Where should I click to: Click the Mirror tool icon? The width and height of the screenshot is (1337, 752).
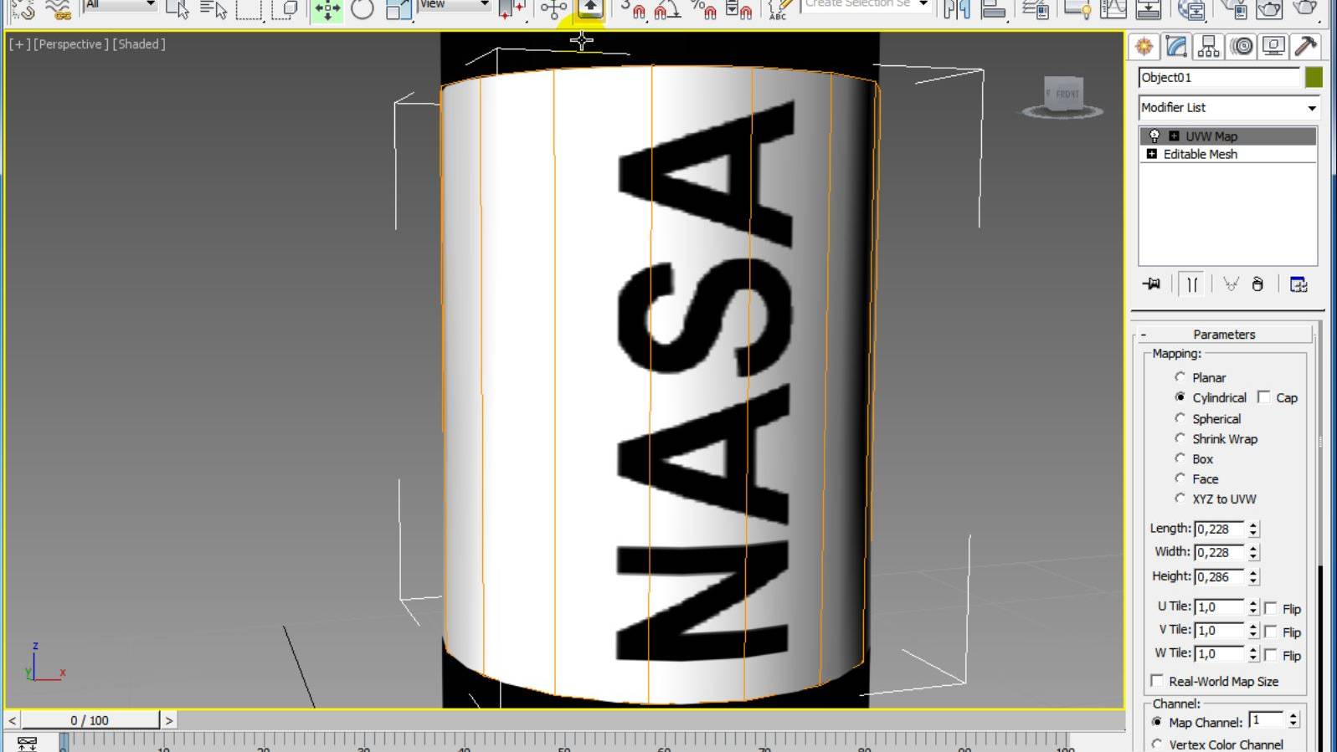957,9
